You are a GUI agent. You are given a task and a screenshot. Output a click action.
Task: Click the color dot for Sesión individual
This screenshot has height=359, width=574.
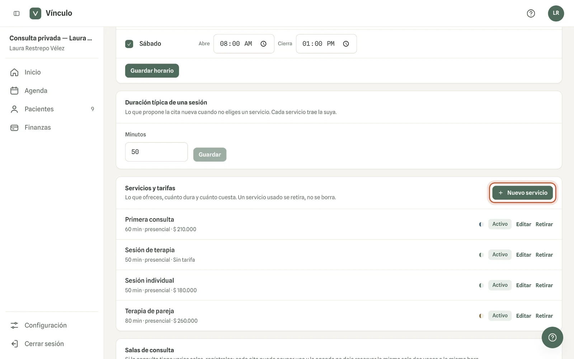[x=481, y=285]
